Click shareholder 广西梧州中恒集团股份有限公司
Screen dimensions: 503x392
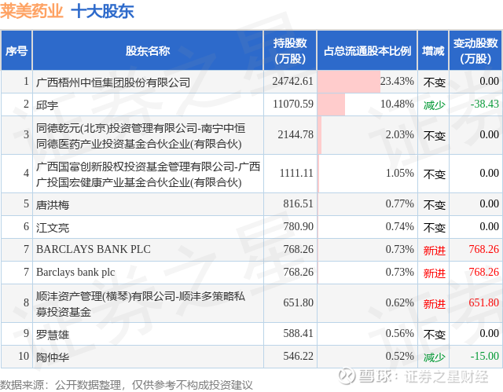113,82
